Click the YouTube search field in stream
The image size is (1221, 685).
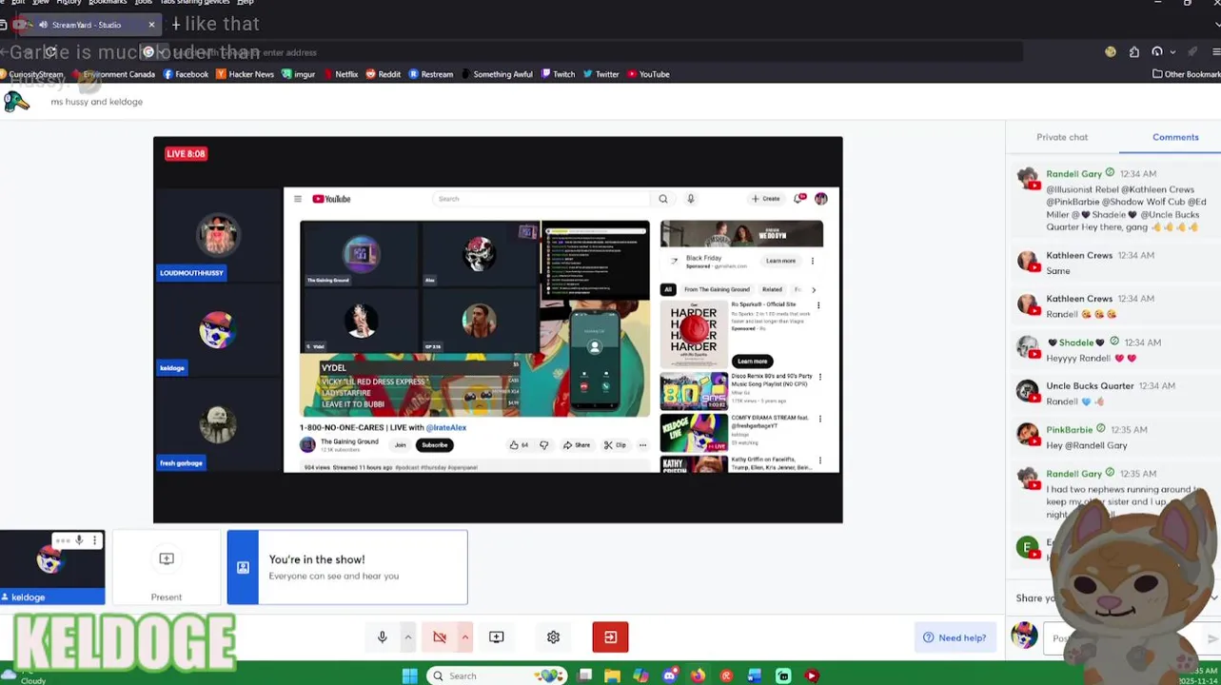tap(542, 199)
